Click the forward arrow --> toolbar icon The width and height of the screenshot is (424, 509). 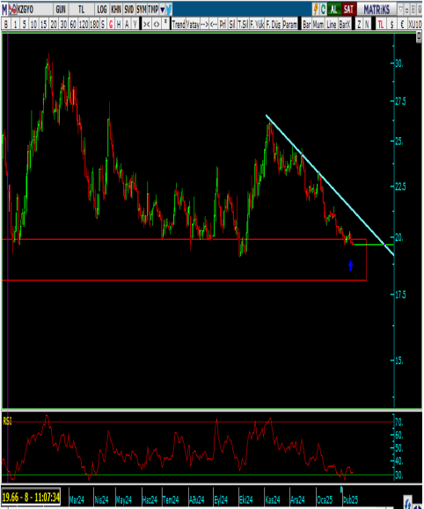(204, 24)
